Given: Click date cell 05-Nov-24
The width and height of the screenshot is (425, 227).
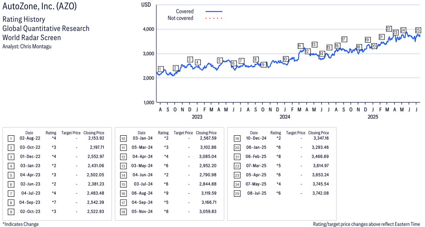Looking at the screenshot, I should [x=142, y=211].
